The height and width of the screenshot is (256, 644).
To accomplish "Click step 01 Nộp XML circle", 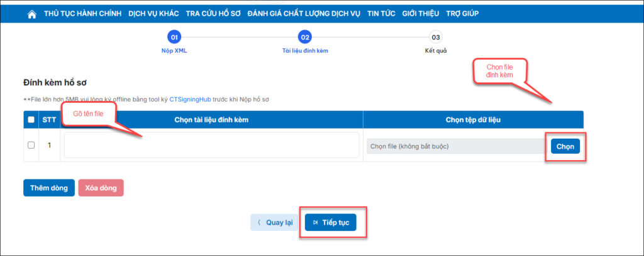I will coord(174,37).
